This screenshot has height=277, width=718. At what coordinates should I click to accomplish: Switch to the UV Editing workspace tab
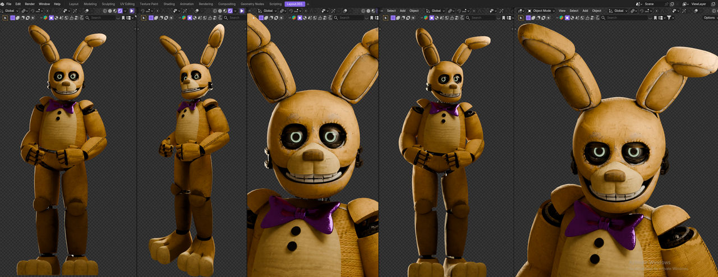[127, 4]
